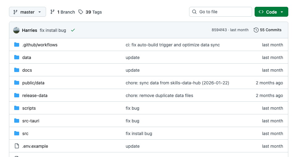Image resolution: width=292 pixels, height=157 pixels.
Task: Click folder icon for data row
Action: (x=17, y=57)
